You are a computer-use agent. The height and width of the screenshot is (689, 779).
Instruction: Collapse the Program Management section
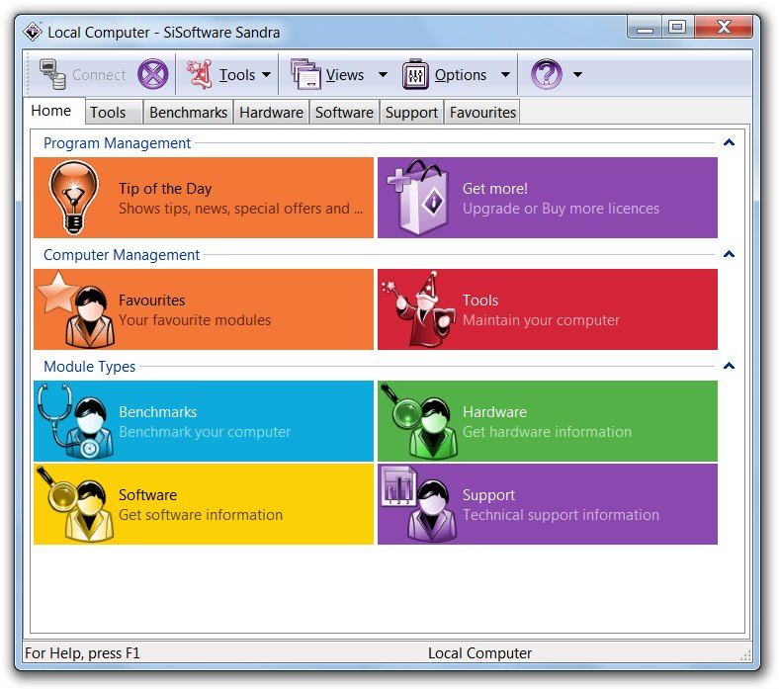(x=730, y=143)
